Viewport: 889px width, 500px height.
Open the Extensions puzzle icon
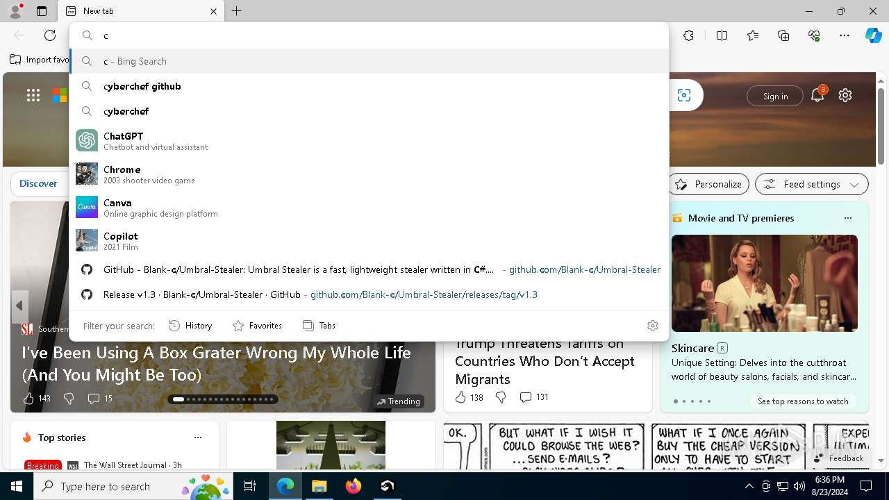688,35
